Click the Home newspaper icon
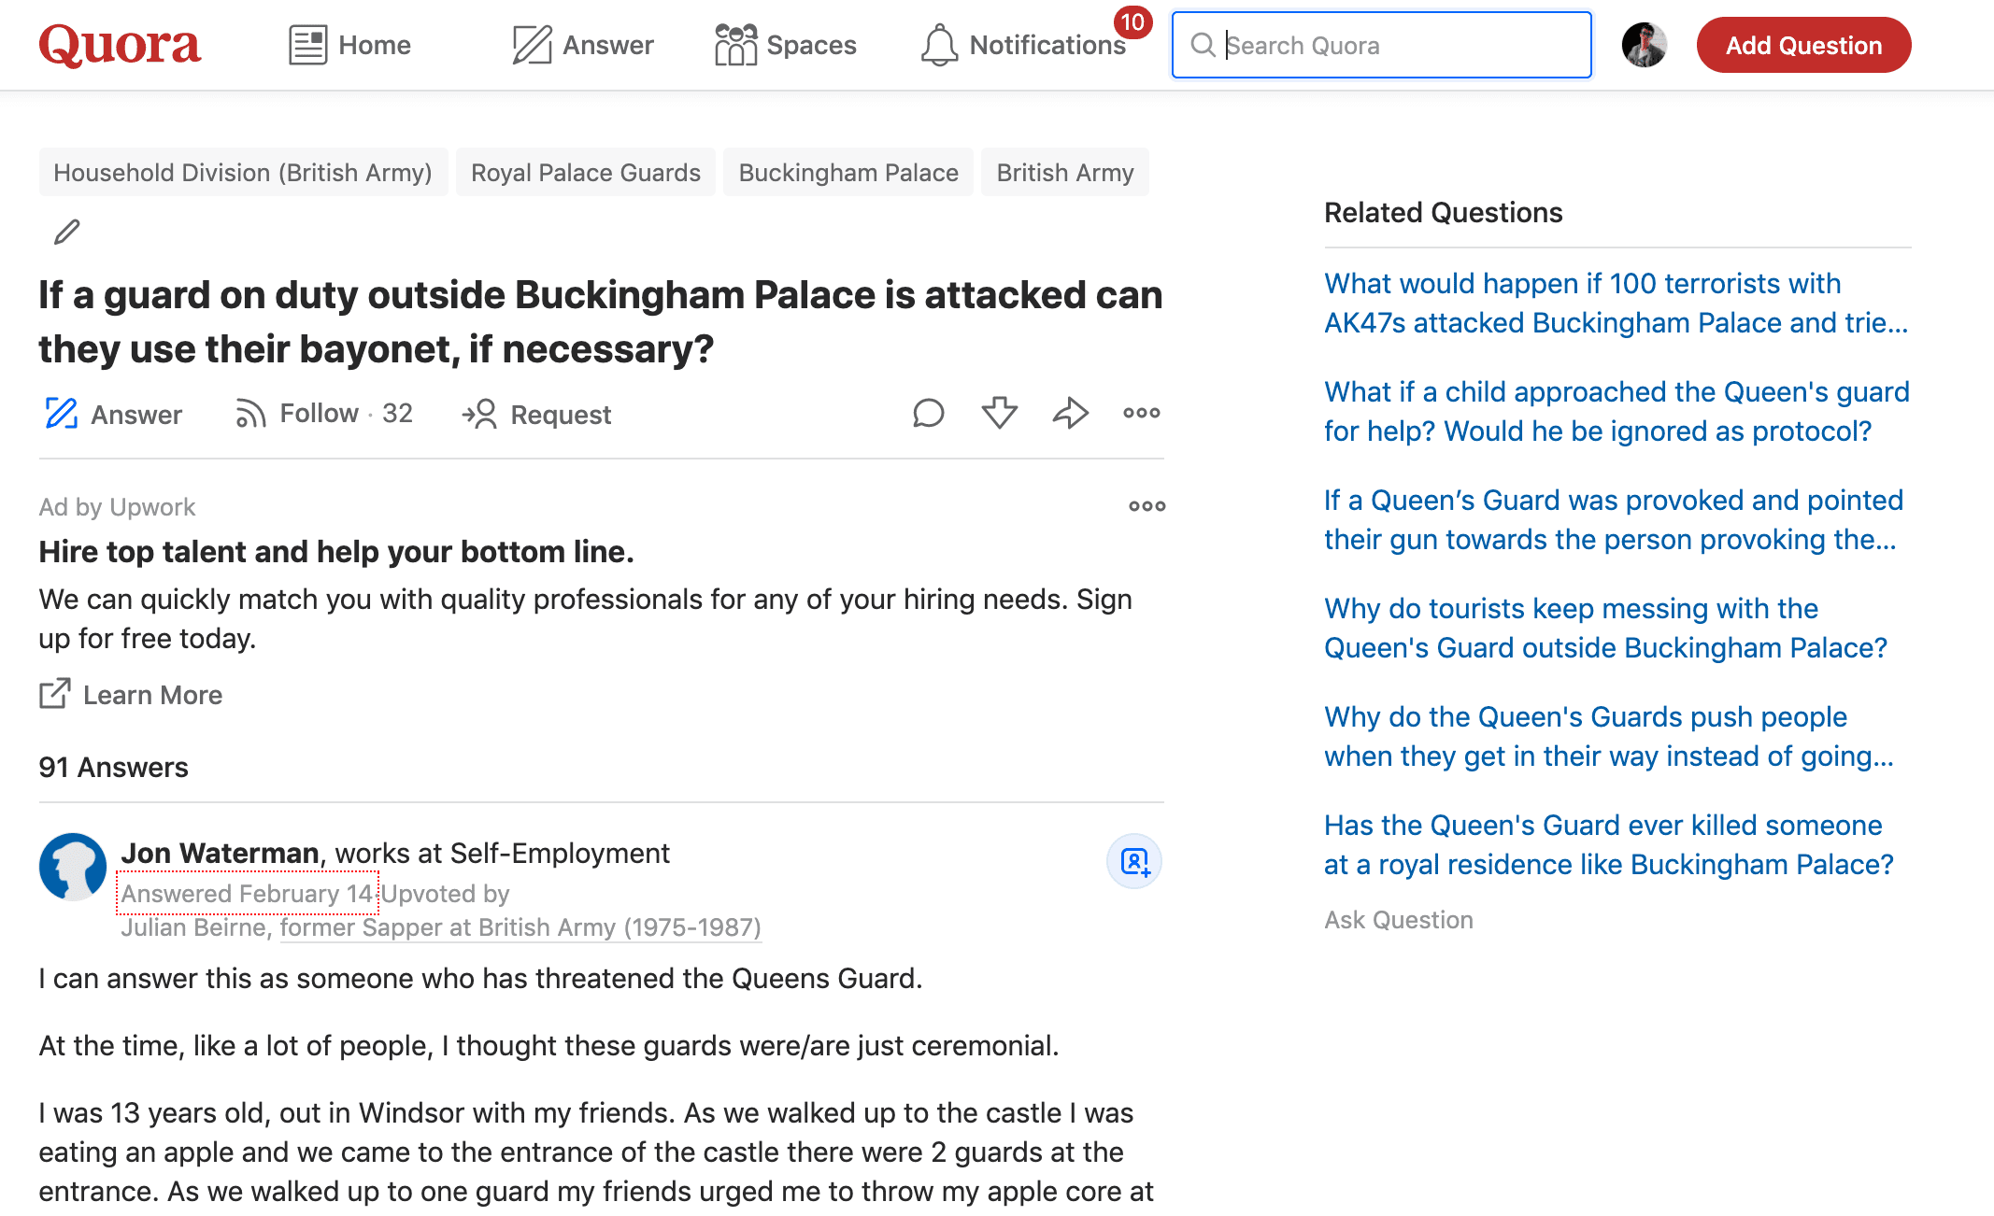Screen dimensions: 1994x1216 307,45
